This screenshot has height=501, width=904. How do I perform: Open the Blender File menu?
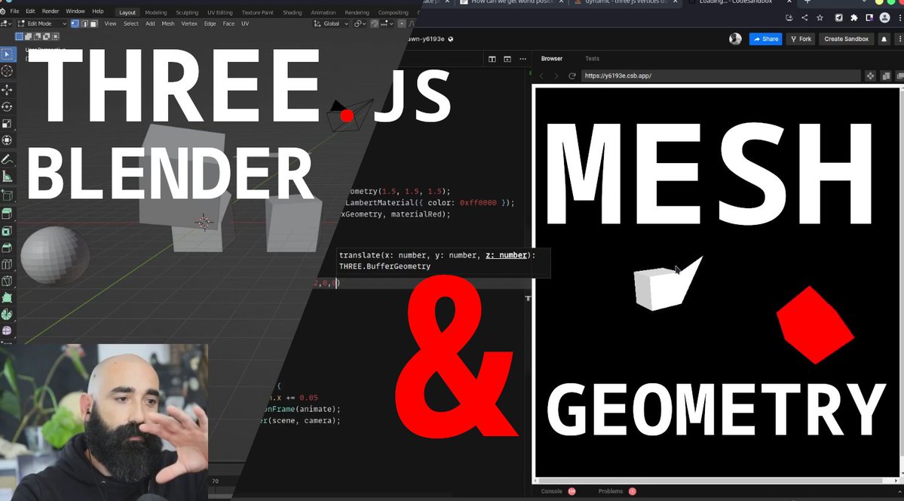[14, 11]
